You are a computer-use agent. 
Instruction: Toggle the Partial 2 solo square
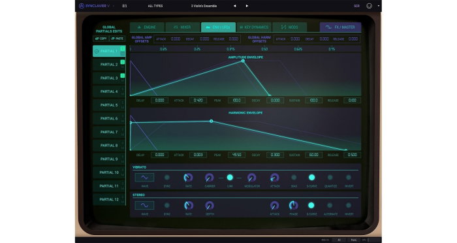[123, 62]
